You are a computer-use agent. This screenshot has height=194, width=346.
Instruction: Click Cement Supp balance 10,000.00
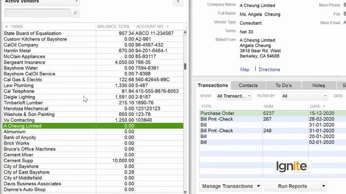(123, 161)
